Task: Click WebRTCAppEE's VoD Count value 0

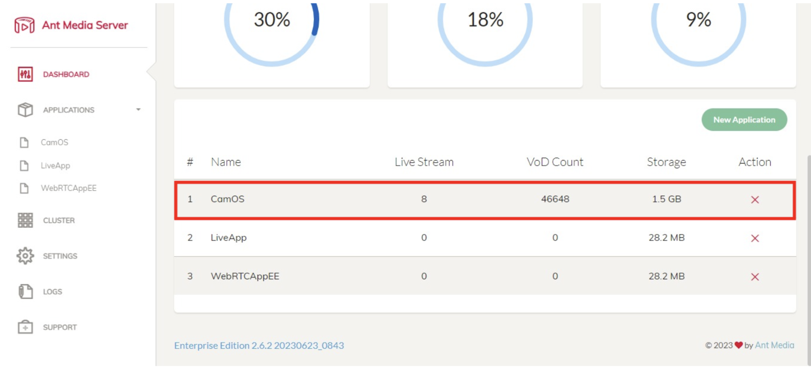Action: pos(555,277)
